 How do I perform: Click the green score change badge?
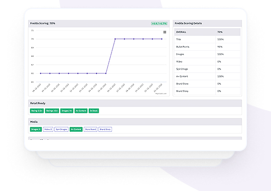159,23
